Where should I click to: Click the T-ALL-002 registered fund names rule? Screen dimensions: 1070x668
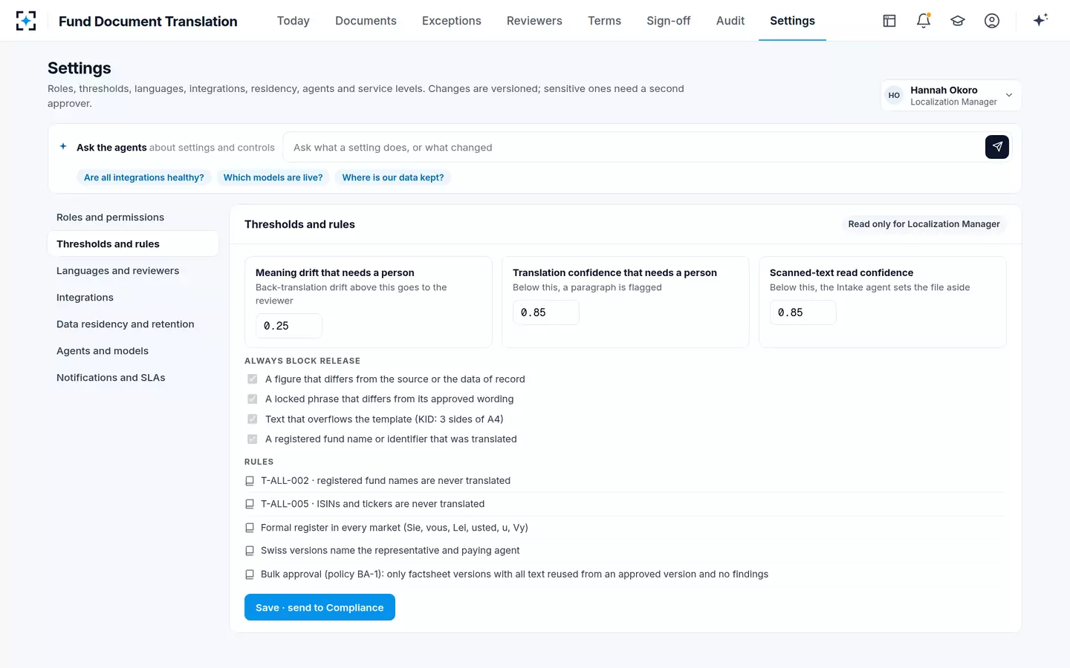tap(625, 481)
